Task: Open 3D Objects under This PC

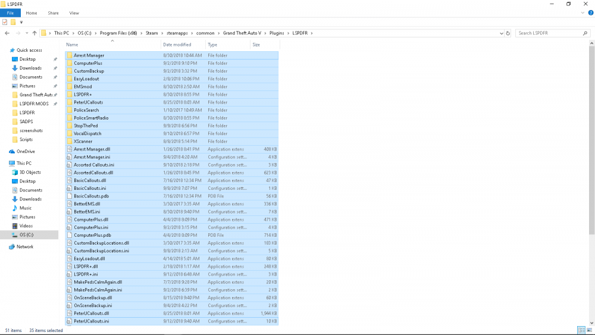Action: pyautogui.click(x=30, y=172)
